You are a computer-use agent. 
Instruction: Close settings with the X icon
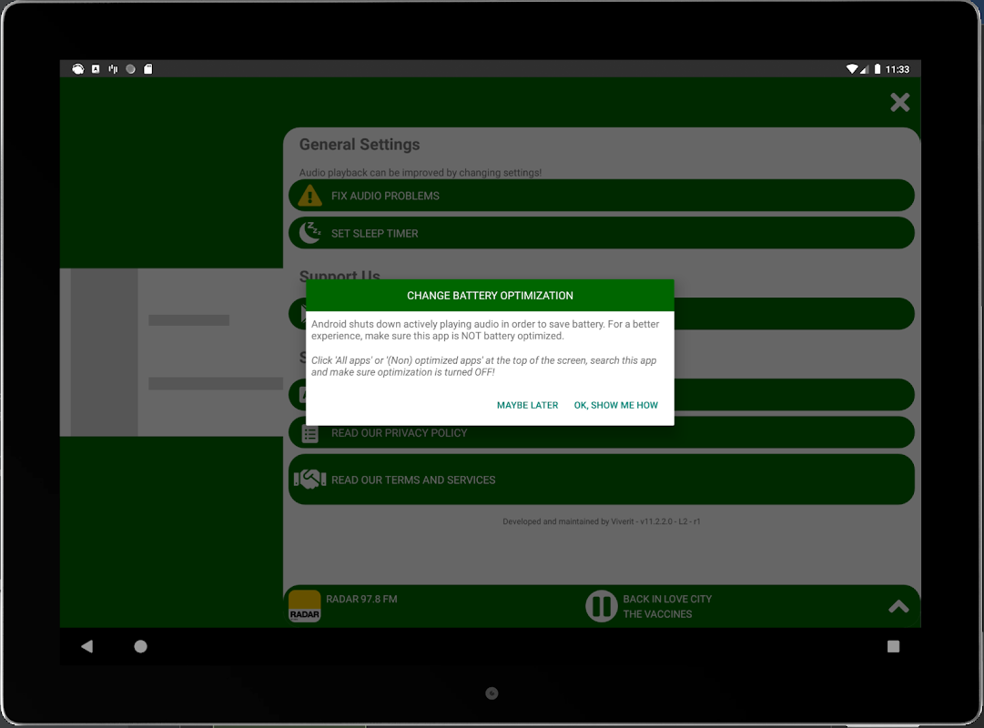(900, 102)
